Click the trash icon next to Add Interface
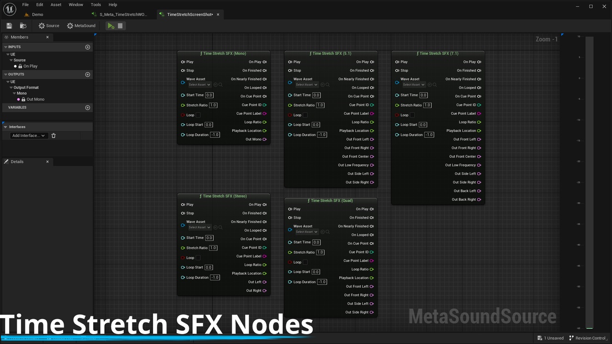Image resolution: width=612 pixels, height=344 pixels. tap(54, 136)
